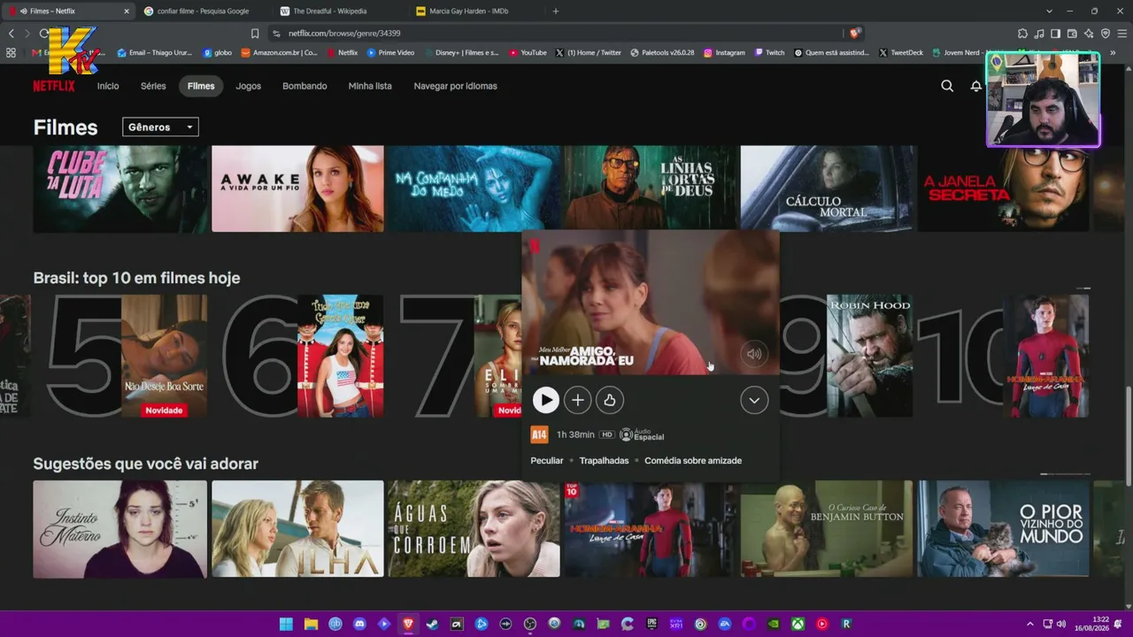Open Steam from the taskbar
The image size is (1133, 637).
click(x=432, y=624)
